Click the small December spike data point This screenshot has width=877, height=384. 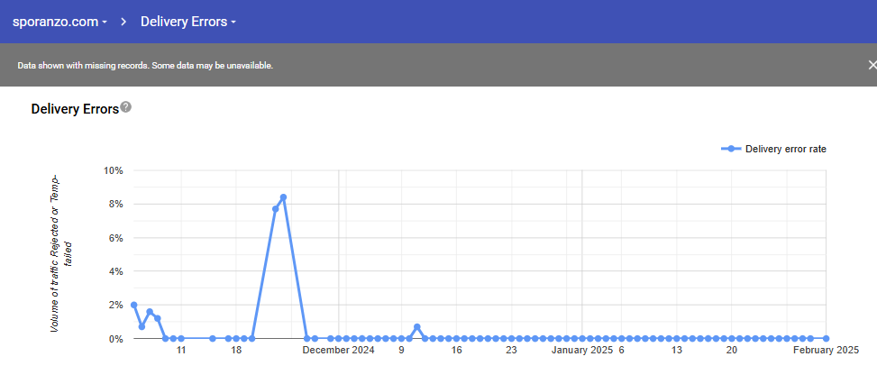click(416, 327)
